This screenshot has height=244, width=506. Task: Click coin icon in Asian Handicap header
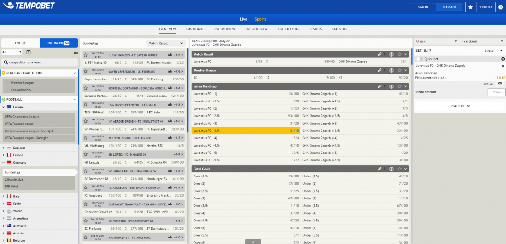point(391,86)
